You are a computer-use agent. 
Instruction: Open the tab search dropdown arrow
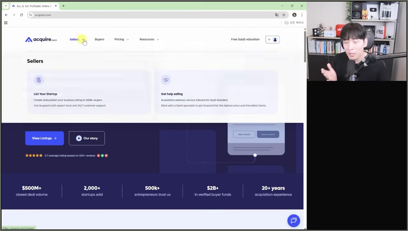(x=6, y=6)
